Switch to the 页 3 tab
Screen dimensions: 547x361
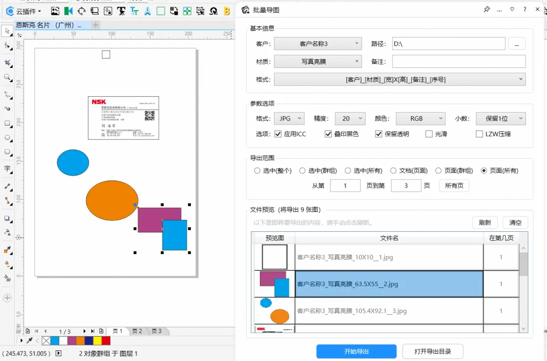157,331
